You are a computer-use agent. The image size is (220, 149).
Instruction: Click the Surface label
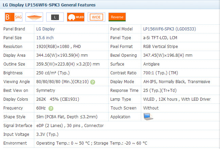pos(117,64)
